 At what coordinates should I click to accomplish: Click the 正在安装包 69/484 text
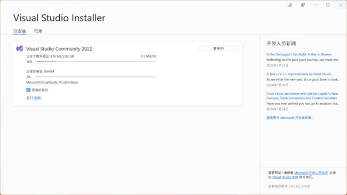[x=40, y=71]
